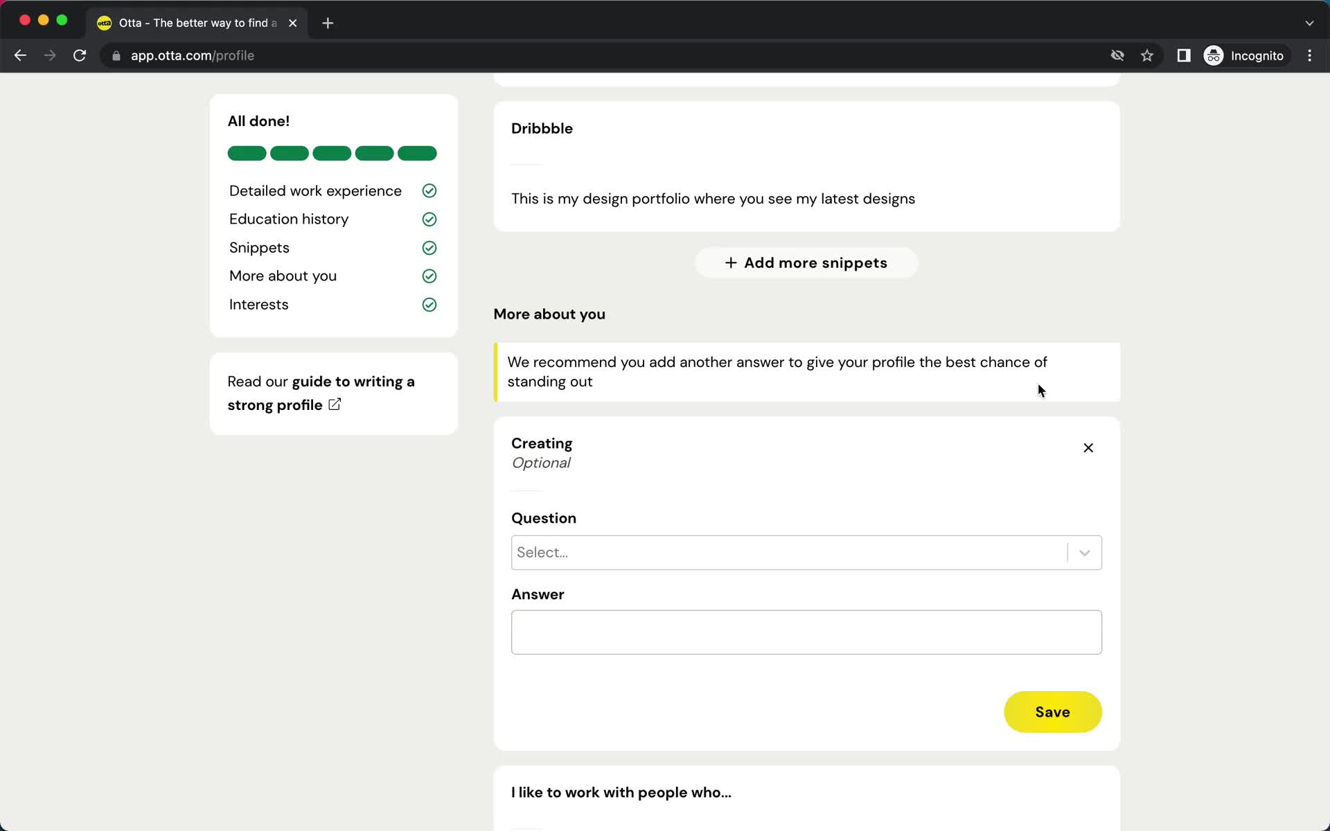
Task: Click the last green progress segment
Action: pos(417,153)
